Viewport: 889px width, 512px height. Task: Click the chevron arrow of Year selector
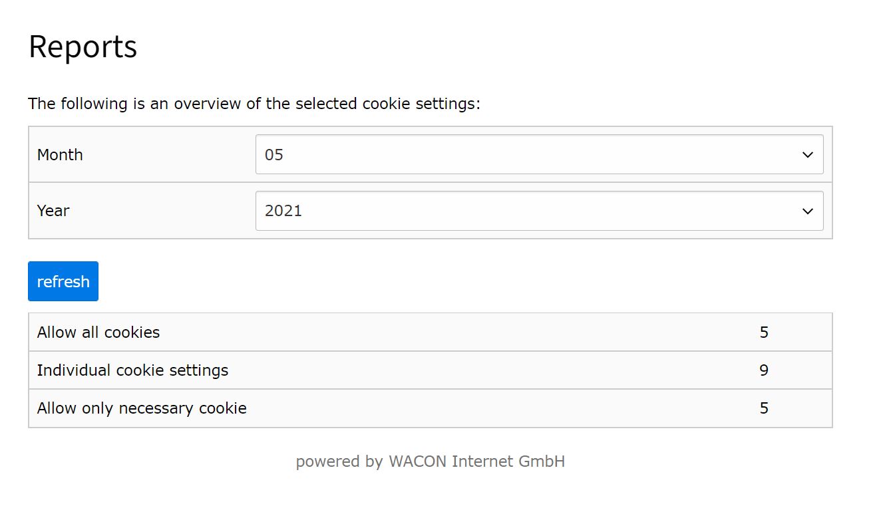808,211
